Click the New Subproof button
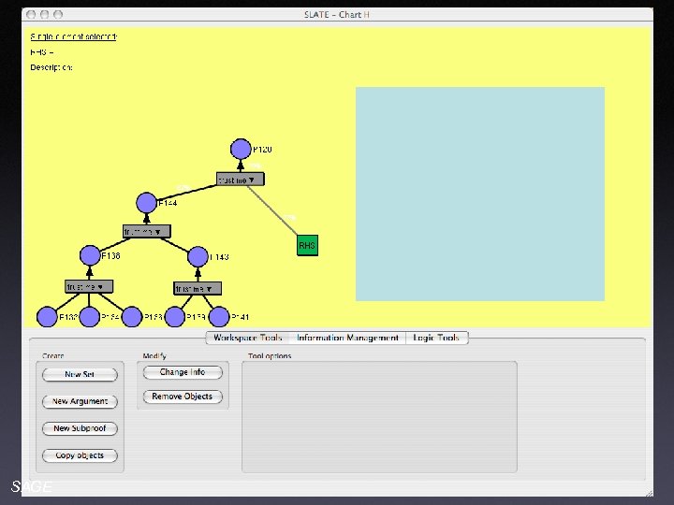The height and width of the screenshot is (505, 674). [x=80, y=428]
